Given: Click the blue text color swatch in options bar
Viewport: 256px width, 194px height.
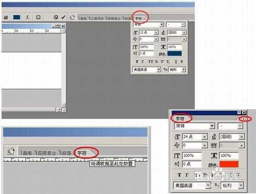Looking at the screenshot, I should click(x=17, y=17).
